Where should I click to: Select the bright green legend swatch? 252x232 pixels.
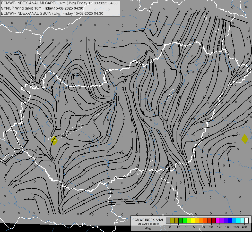[185, 221]
